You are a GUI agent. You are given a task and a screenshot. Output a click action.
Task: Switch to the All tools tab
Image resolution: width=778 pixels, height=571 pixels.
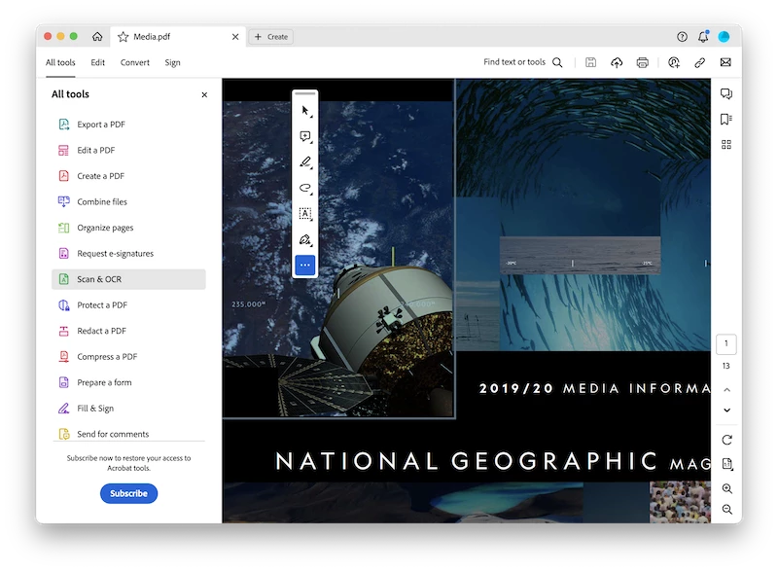pyautogui.click(x=60, y=62)
